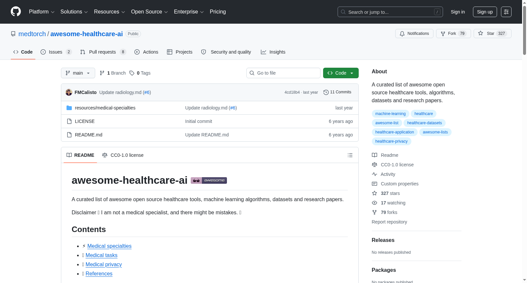Click the tag icon beside 0 Tags
The image size is (527, 283).
tap(132, 73)
